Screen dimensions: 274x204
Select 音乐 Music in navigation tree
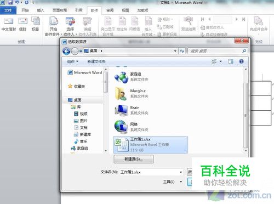81,141
